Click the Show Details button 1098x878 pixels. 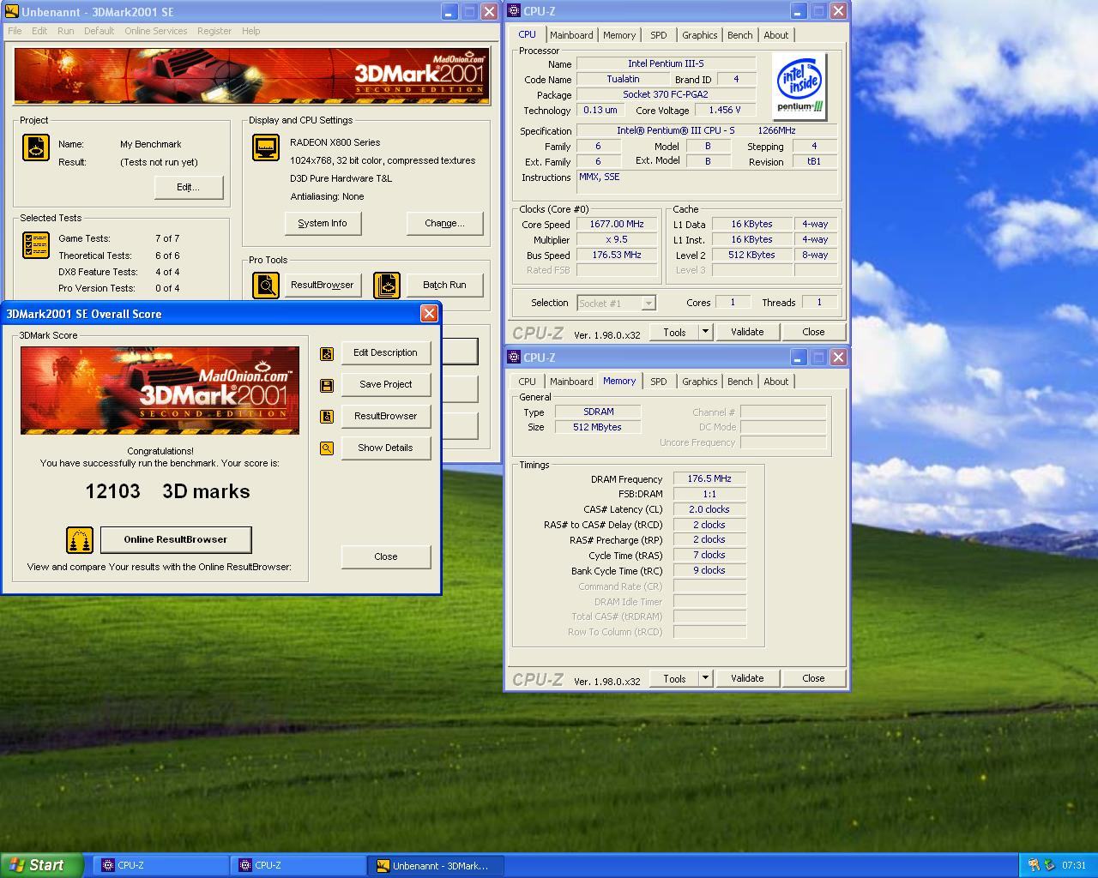pyautogui.click(x=386, y=448)
